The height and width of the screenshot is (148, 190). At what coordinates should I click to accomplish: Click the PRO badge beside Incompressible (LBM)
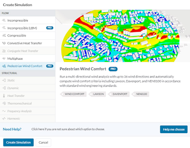tap(49, 28)
